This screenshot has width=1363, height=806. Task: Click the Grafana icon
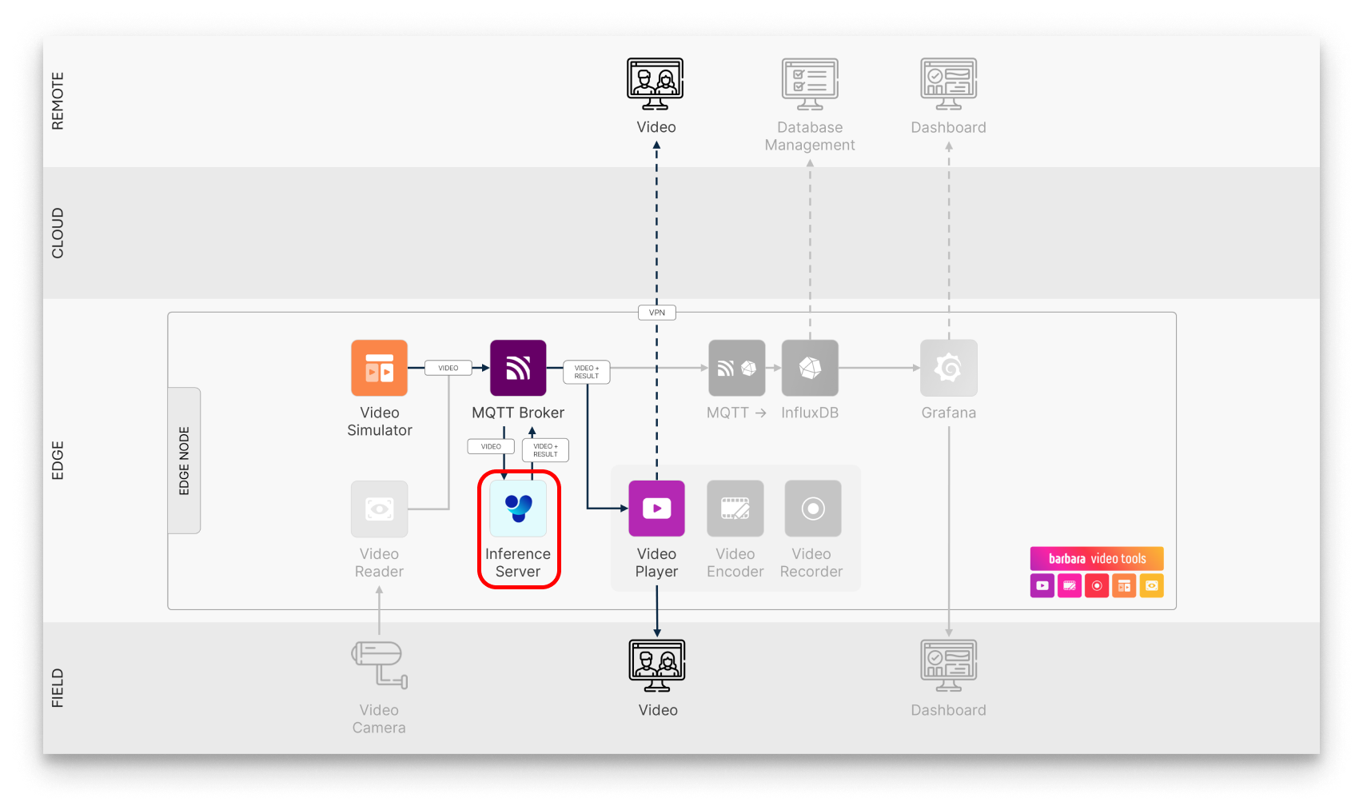click(948, 367)
